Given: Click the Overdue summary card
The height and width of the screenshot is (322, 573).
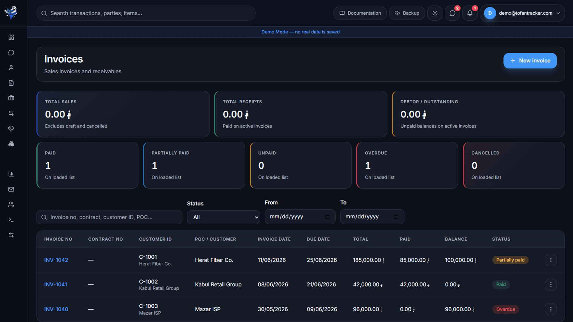Looking at the screenshot, I should click(407, 165).
